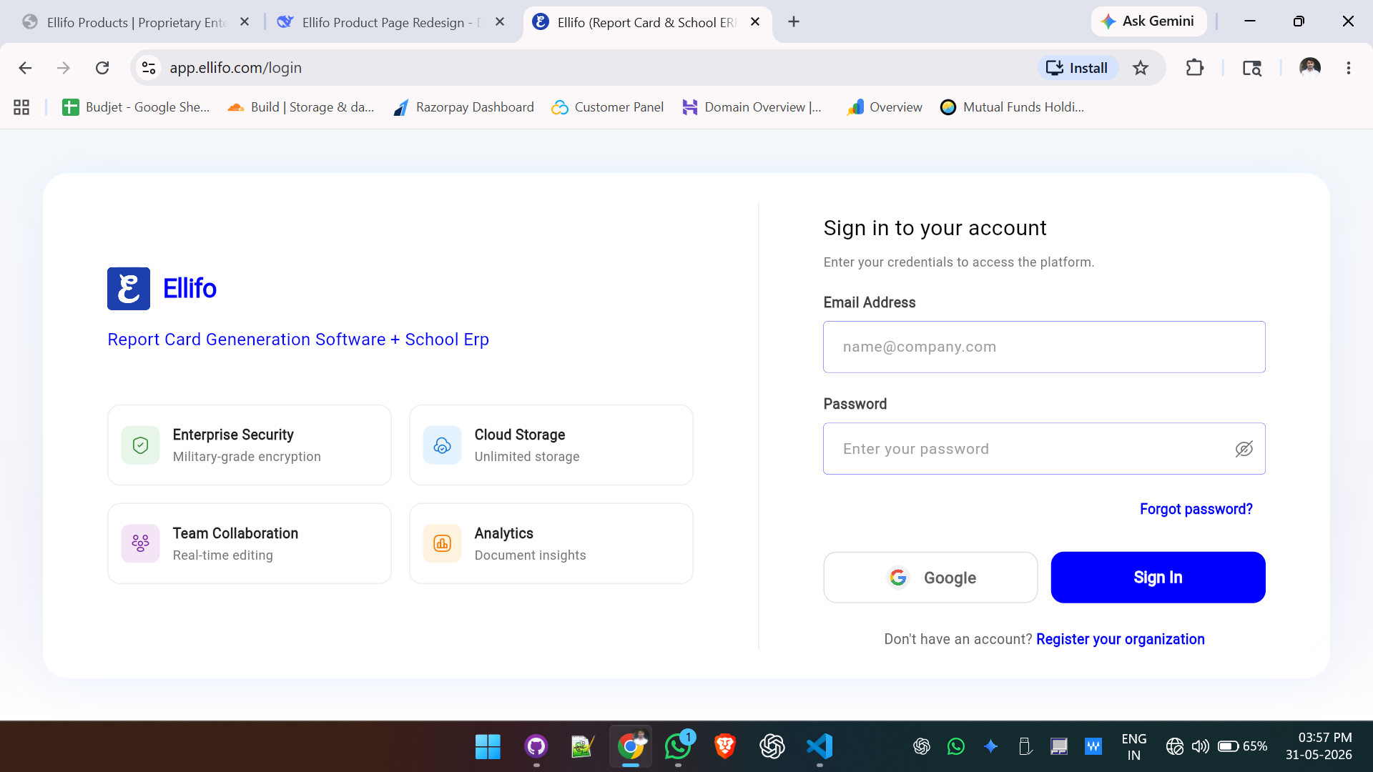The height and width of the screenshot is (772, 1373).
Task: Switch the ENG IN input language
Action: (x=1134, y=747)
